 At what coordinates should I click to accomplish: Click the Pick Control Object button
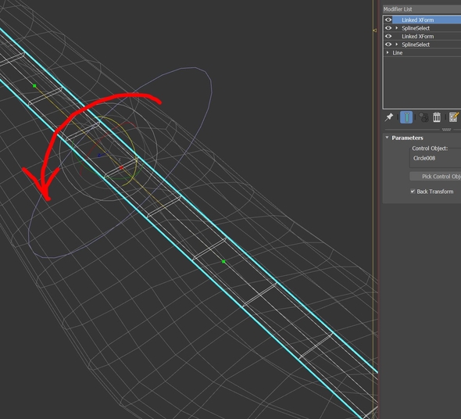pyautogui.click(x=435, y=176)
